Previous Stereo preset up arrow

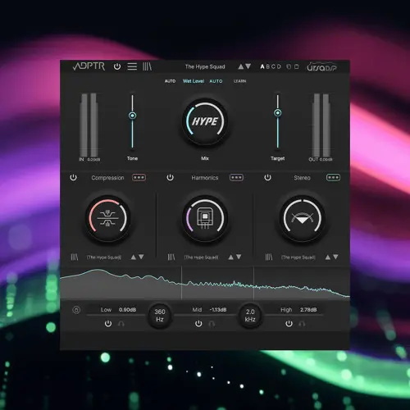[328, 257]
